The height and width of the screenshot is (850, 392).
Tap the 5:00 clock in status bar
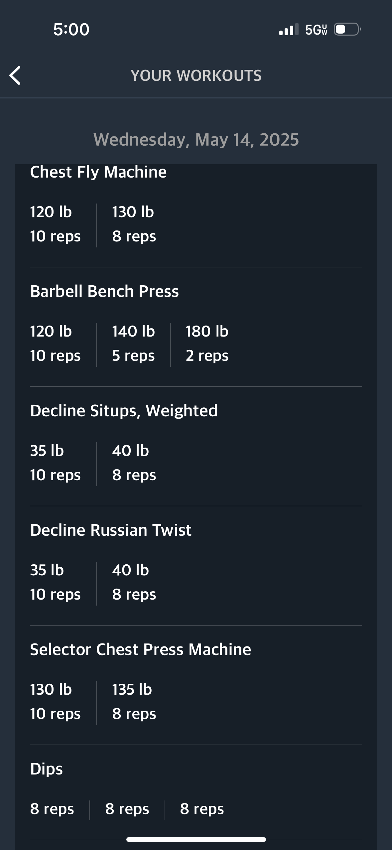(x=71, y=29)
